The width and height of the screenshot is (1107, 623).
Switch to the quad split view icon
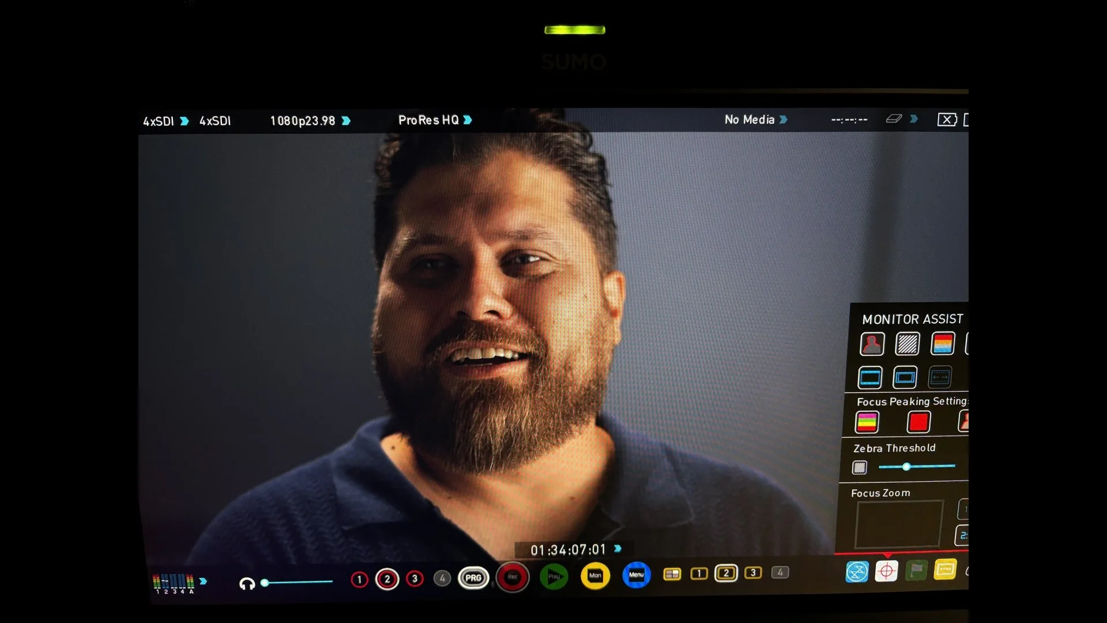pyautogui.click(x=672, y=574)
